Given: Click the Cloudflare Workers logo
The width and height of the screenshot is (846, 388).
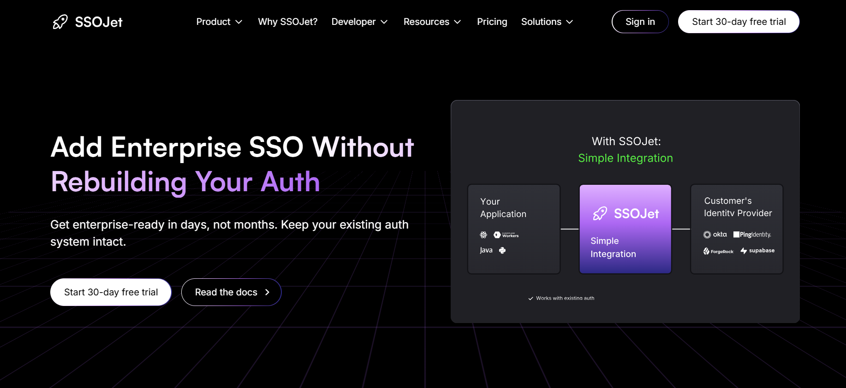Looking at the screenshot, I should [506, 235].
